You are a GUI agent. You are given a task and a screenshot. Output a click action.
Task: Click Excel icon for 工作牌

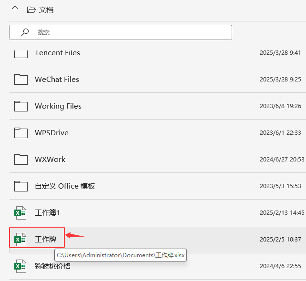point(20,240)
